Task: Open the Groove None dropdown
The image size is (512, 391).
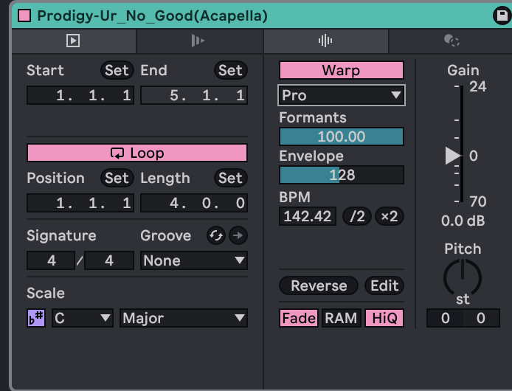Action: coord(194,260)
